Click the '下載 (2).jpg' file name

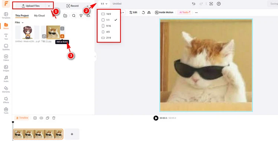[46, 42]
